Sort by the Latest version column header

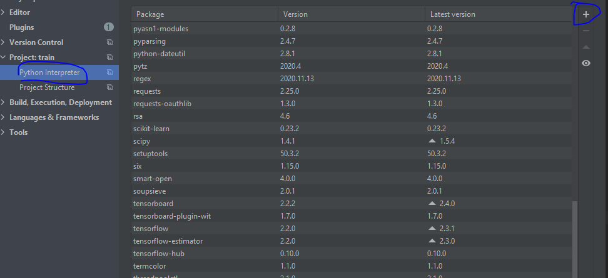pos(499,14)
